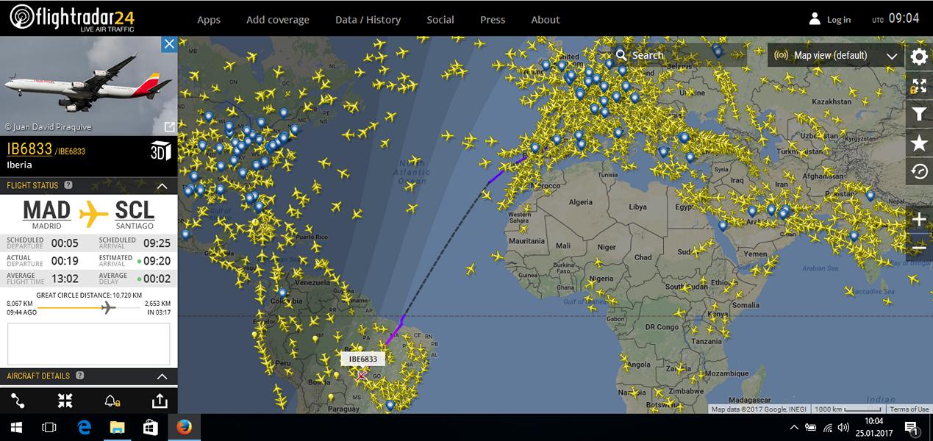Click the Log in link

(x=839, y=20)
